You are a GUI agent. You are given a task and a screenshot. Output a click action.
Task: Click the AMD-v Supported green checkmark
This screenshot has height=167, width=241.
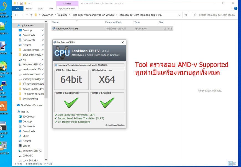click(x=71, y=103)
